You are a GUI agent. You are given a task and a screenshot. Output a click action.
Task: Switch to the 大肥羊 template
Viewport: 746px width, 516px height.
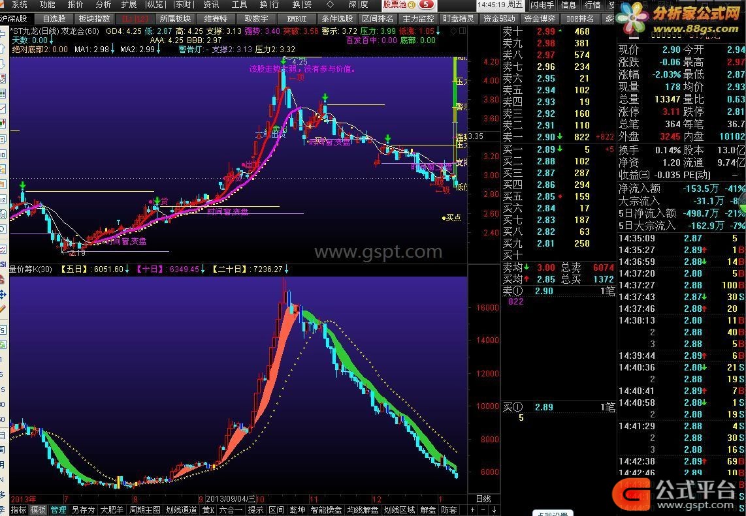pyautogui.click(x=112, y=510)
